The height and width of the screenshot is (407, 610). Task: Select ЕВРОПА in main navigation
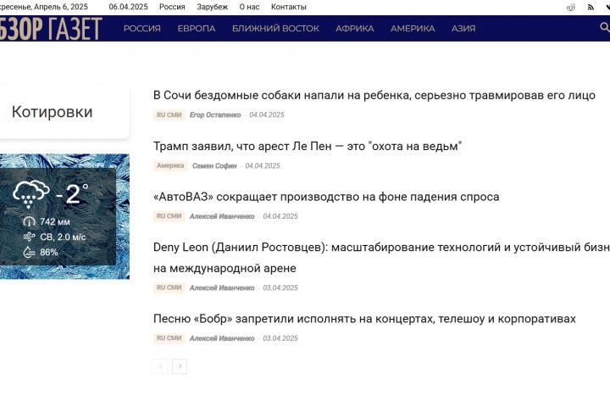(197, 29)
